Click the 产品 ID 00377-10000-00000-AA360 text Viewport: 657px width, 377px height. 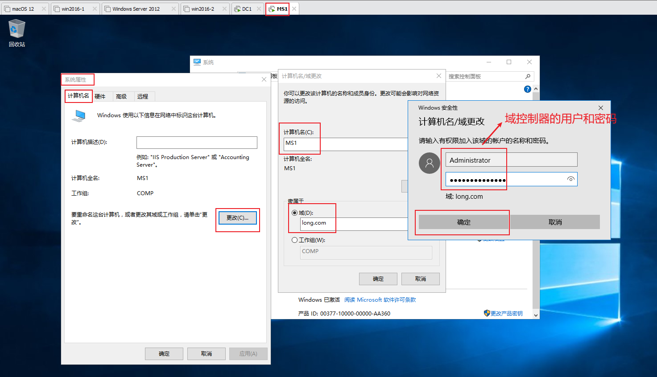pyautogui.click(x=344, y=314)
